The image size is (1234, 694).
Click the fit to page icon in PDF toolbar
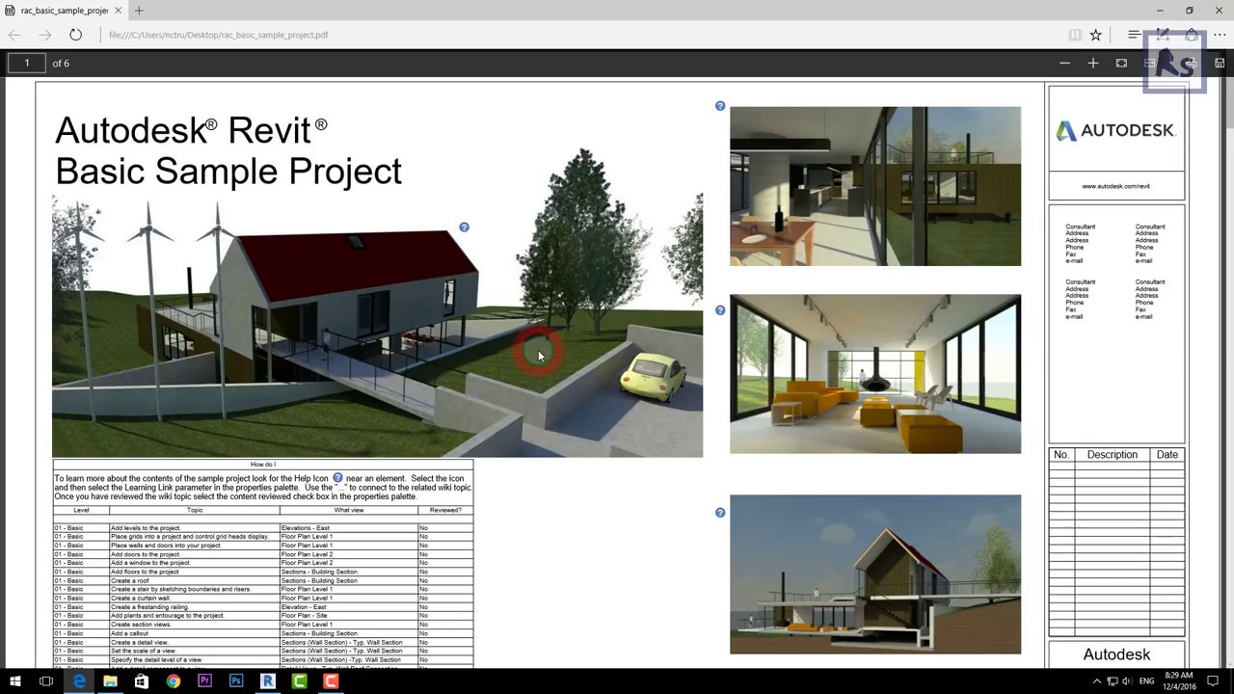[x=1121, y=63]
